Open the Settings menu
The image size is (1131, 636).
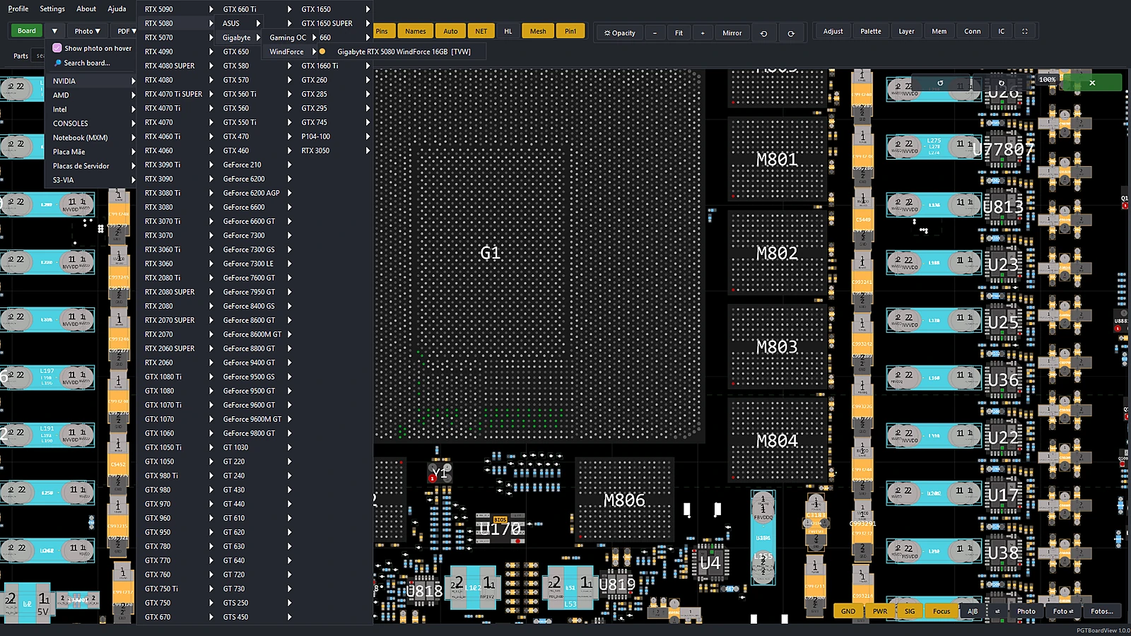[52, 9]
